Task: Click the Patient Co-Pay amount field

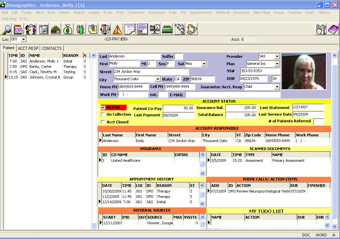Action: coord(178,108)
